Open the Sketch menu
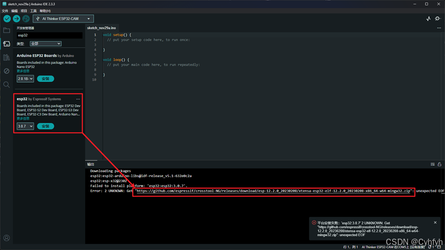This screenshot has height=250, width=445. click(24, 11)
